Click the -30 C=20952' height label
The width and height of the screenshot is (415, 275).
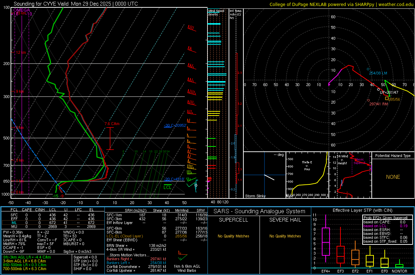[x=175, y=125]
